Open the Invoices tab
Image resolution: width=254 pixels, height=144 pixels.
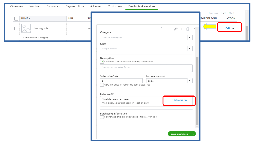pos(35,6)
